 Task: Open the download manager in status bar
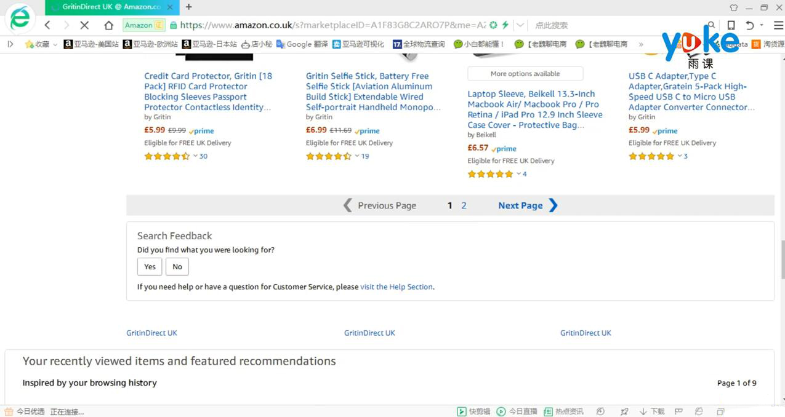[653, 411]
